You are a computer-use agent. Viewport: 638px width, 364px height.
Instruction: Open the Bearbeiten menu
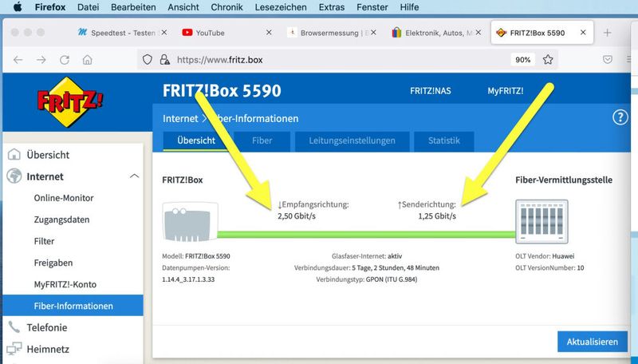[133, 7]
